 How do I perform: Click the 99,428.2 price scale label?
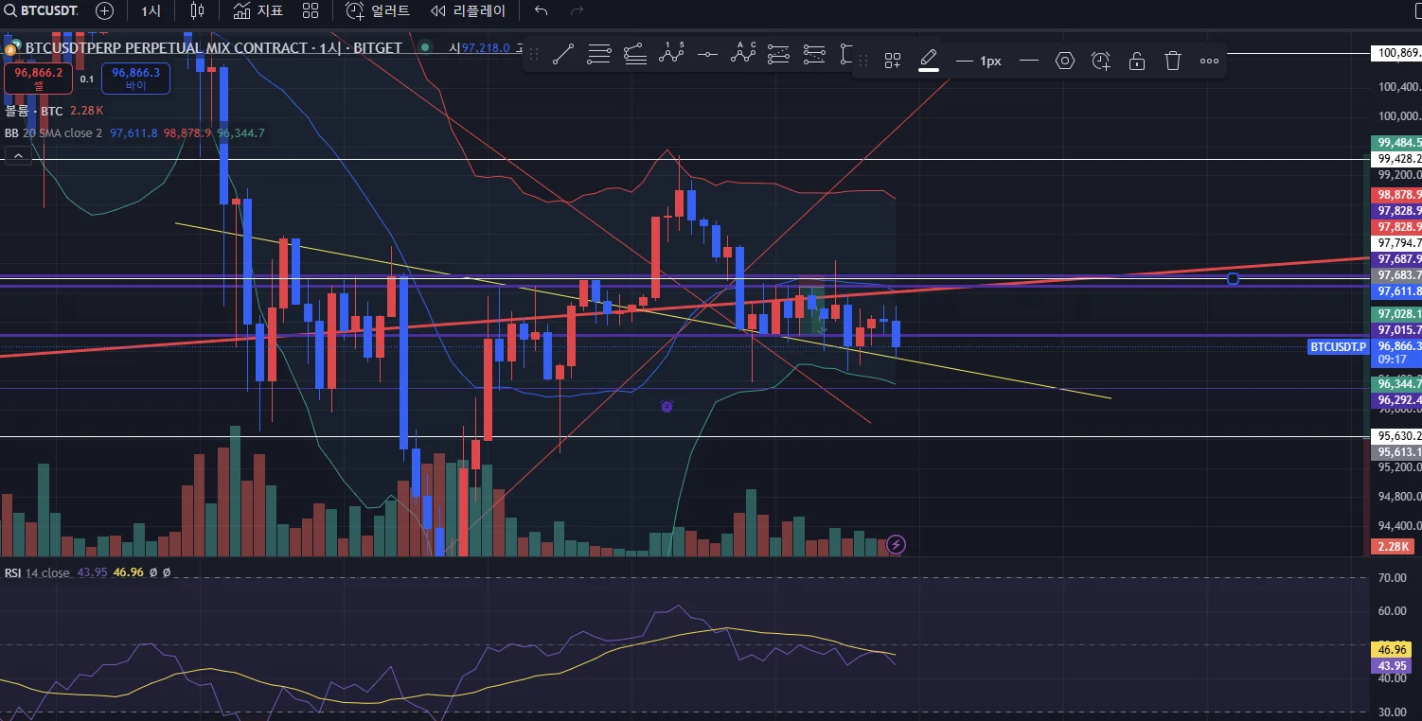[1397, 159]
